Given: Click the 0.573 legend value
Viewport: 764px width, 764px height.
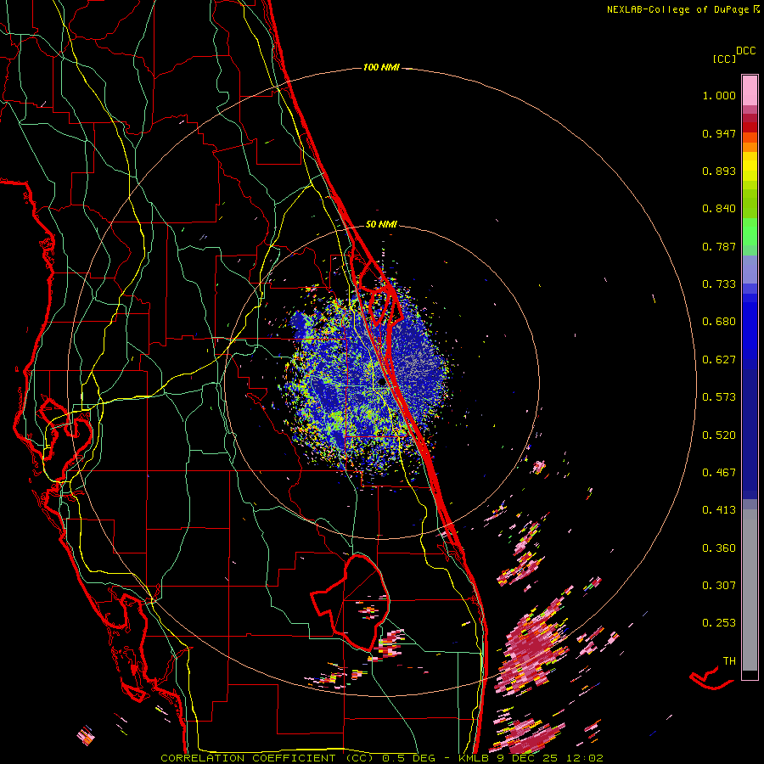Looking at the screenshot, I should coord(719,397).
